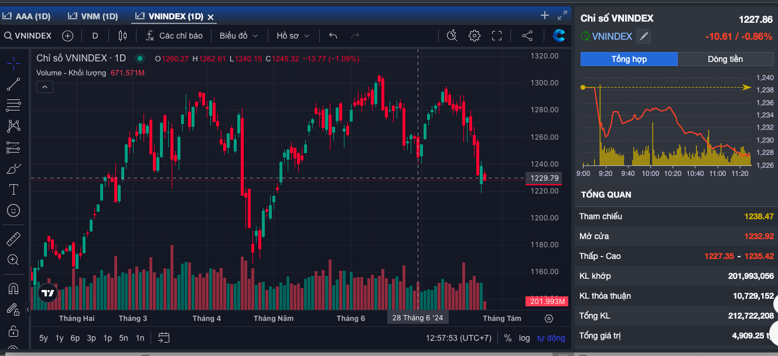Add a new chart tab with plus
This screenshot has width=778, height=356.
(x=545, y=15)
